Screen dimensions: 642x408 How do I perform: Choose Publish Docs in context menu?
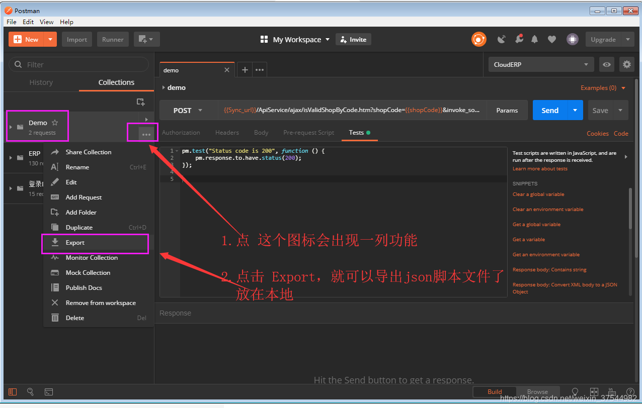tap(99, 288)
